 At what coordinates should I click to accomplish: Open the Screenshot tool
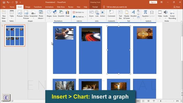(33, 15)
